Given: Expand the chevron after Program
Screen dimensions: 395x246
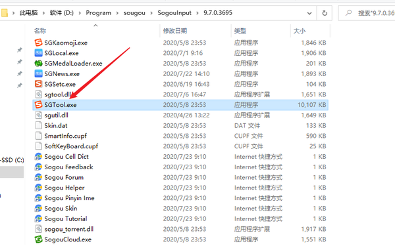Looking at the screenshot, I should (x=117, y=13).
